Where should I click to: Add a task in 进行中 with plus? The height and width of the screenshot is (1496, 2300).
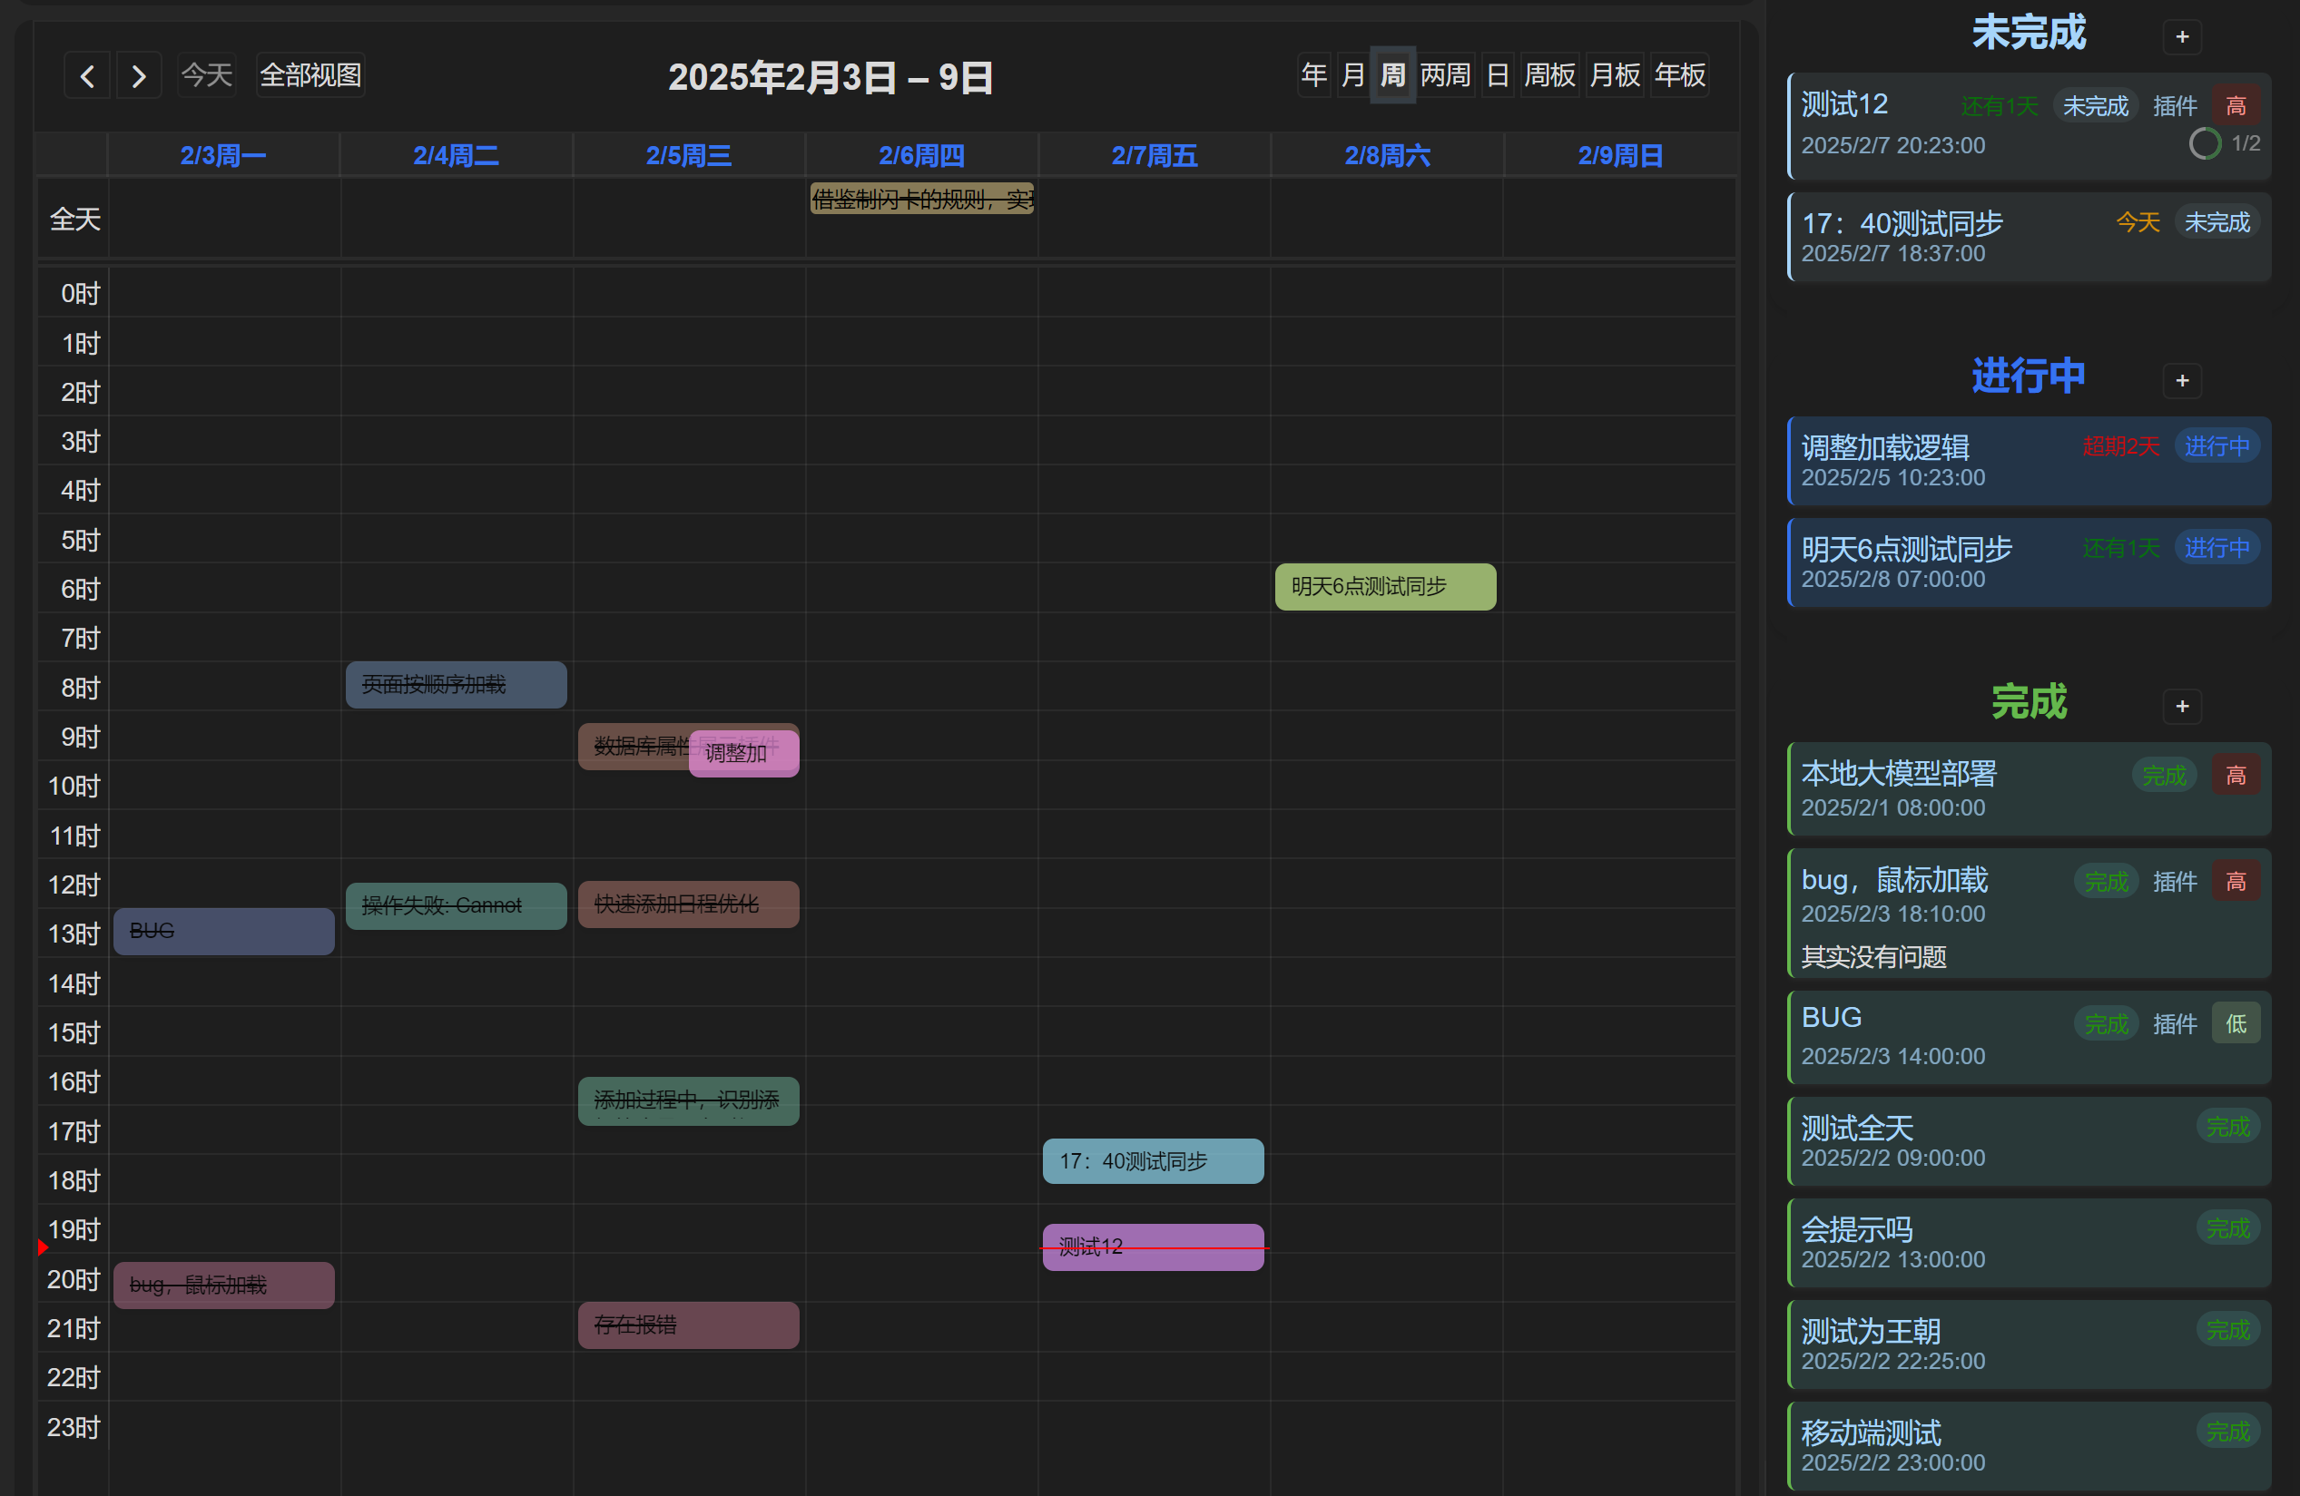2181,380
